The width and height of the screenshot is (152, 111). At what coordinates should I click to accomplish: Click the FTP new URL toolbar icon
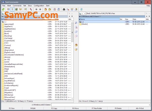pyautogui.click(x=59, y=9)
